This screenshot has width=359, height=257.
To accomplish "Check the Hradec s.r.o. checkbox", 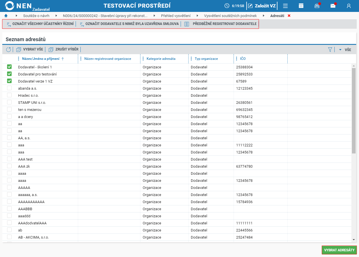I will (9, 95).
